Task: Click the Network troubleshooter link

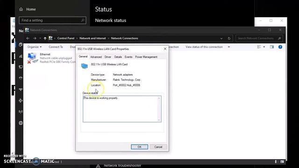Action: point(122,166)
